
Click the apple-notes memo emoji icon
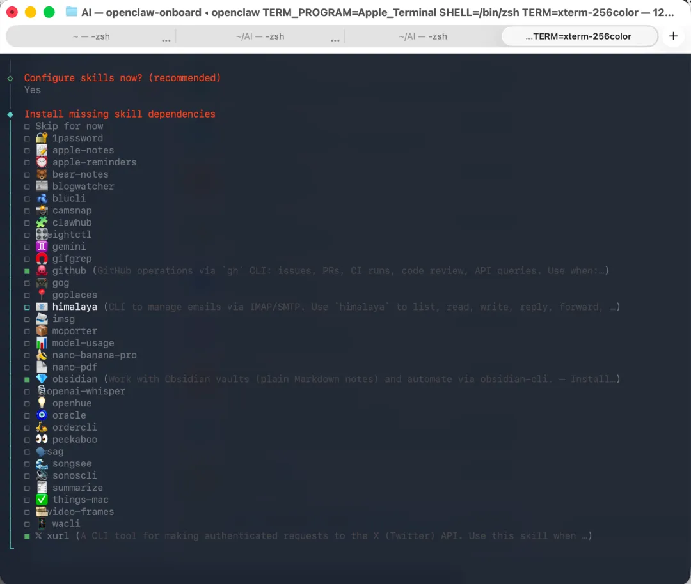point(42,150)
